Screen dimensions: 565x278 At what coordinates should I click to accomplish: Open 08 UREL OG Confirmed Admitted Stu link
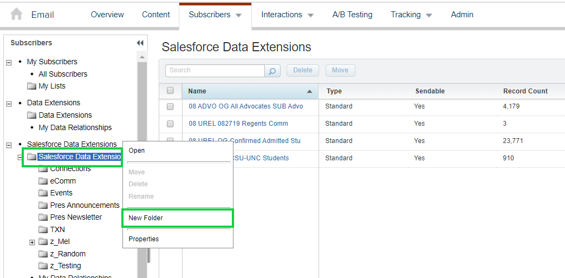coord(244,141)
